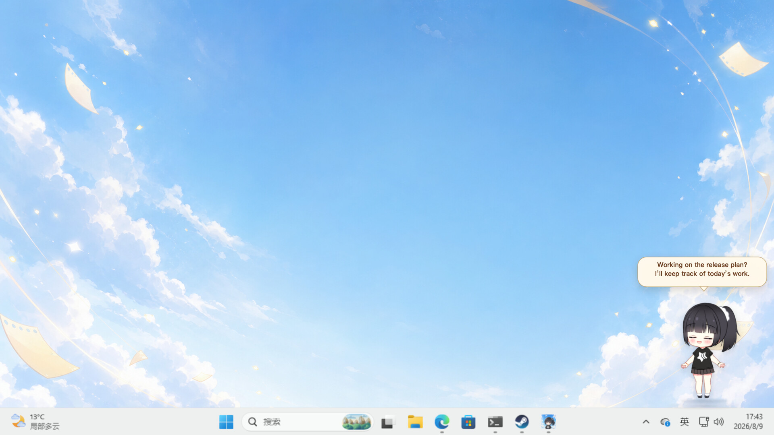Image resolution: width=774 pixels, height=435 pixels.
Task: Switch to the Terminal window
Action: tap(495, 422)
